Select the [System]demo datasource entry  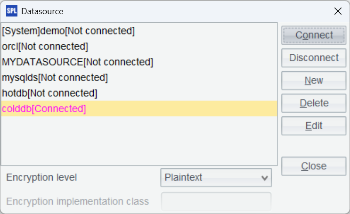68,31
